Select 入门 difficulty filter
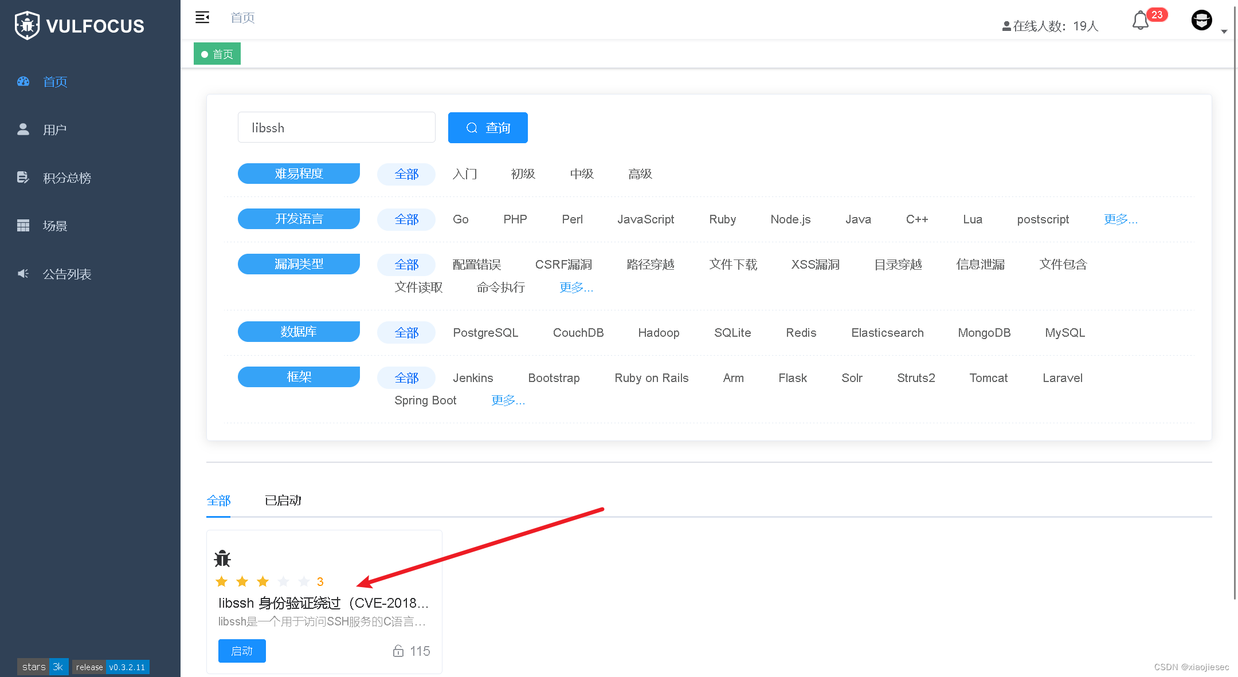 click(x=464, y=174)
